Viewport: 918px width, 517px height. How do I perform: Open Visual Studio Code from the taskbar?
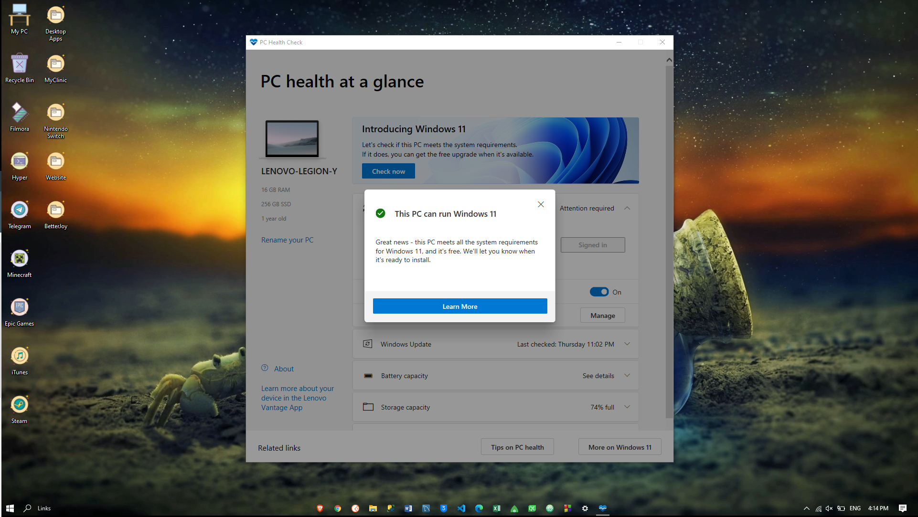(x=461, y=508)
